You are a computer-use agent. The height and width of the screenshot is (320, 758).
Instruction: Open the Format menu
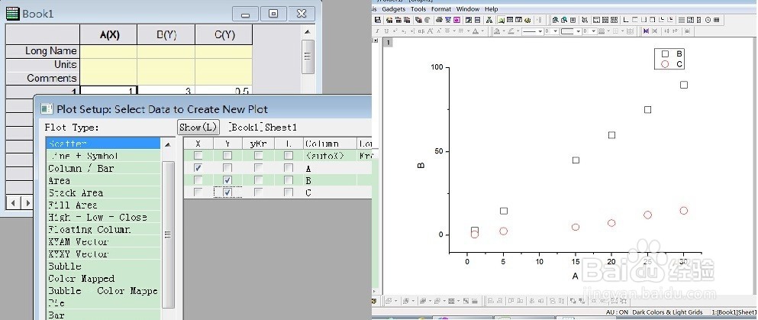tap(441, 8)
